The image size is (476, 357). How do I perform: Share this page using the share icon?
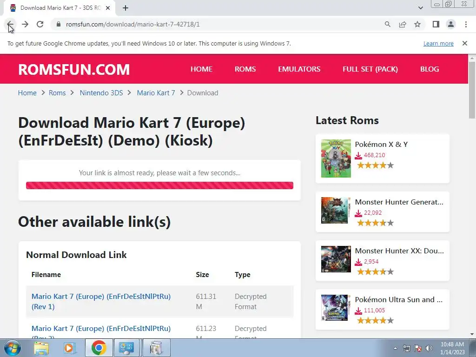click(403, 24)
